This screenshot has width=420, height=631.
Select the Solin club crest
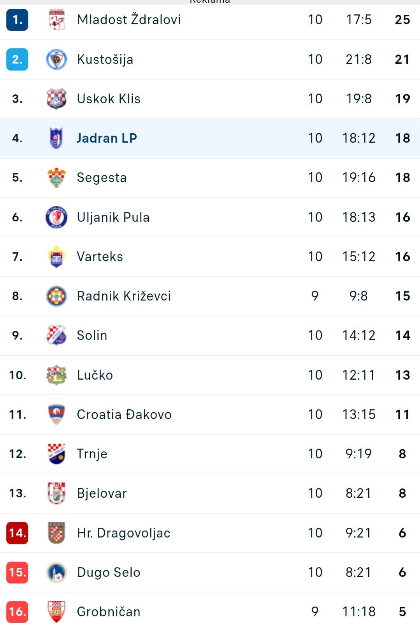pyautogui.click(x=56, y=335)
